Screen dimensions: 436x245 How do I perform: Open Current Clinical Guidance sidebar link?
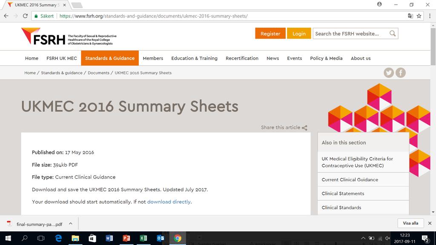point(363,180)
